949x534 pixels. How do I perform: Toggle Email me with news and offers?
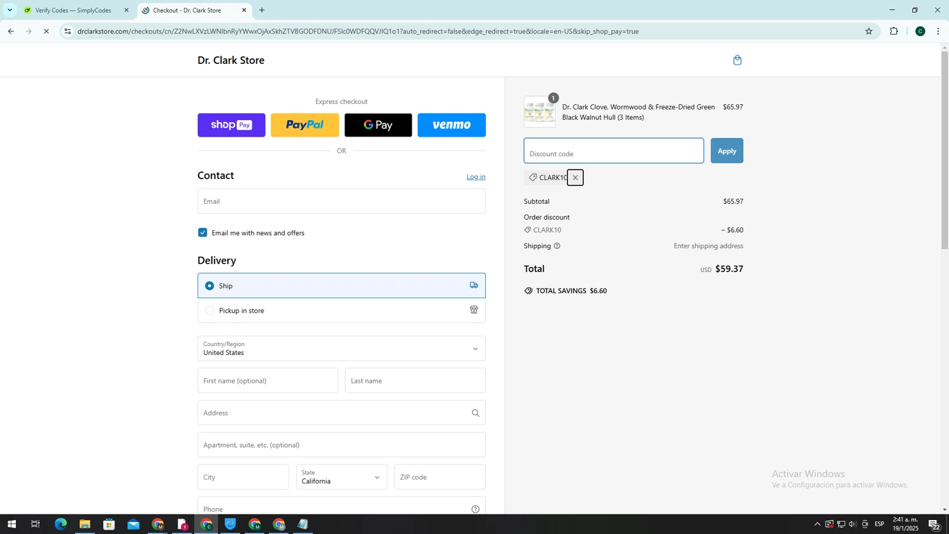pos(202,233)
